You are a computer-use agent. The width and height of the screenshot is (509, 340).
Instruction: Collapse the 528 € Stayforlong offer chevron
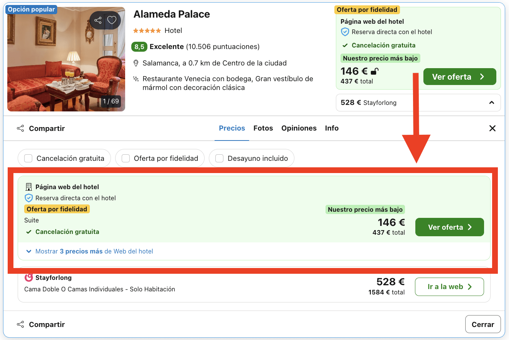492,102
